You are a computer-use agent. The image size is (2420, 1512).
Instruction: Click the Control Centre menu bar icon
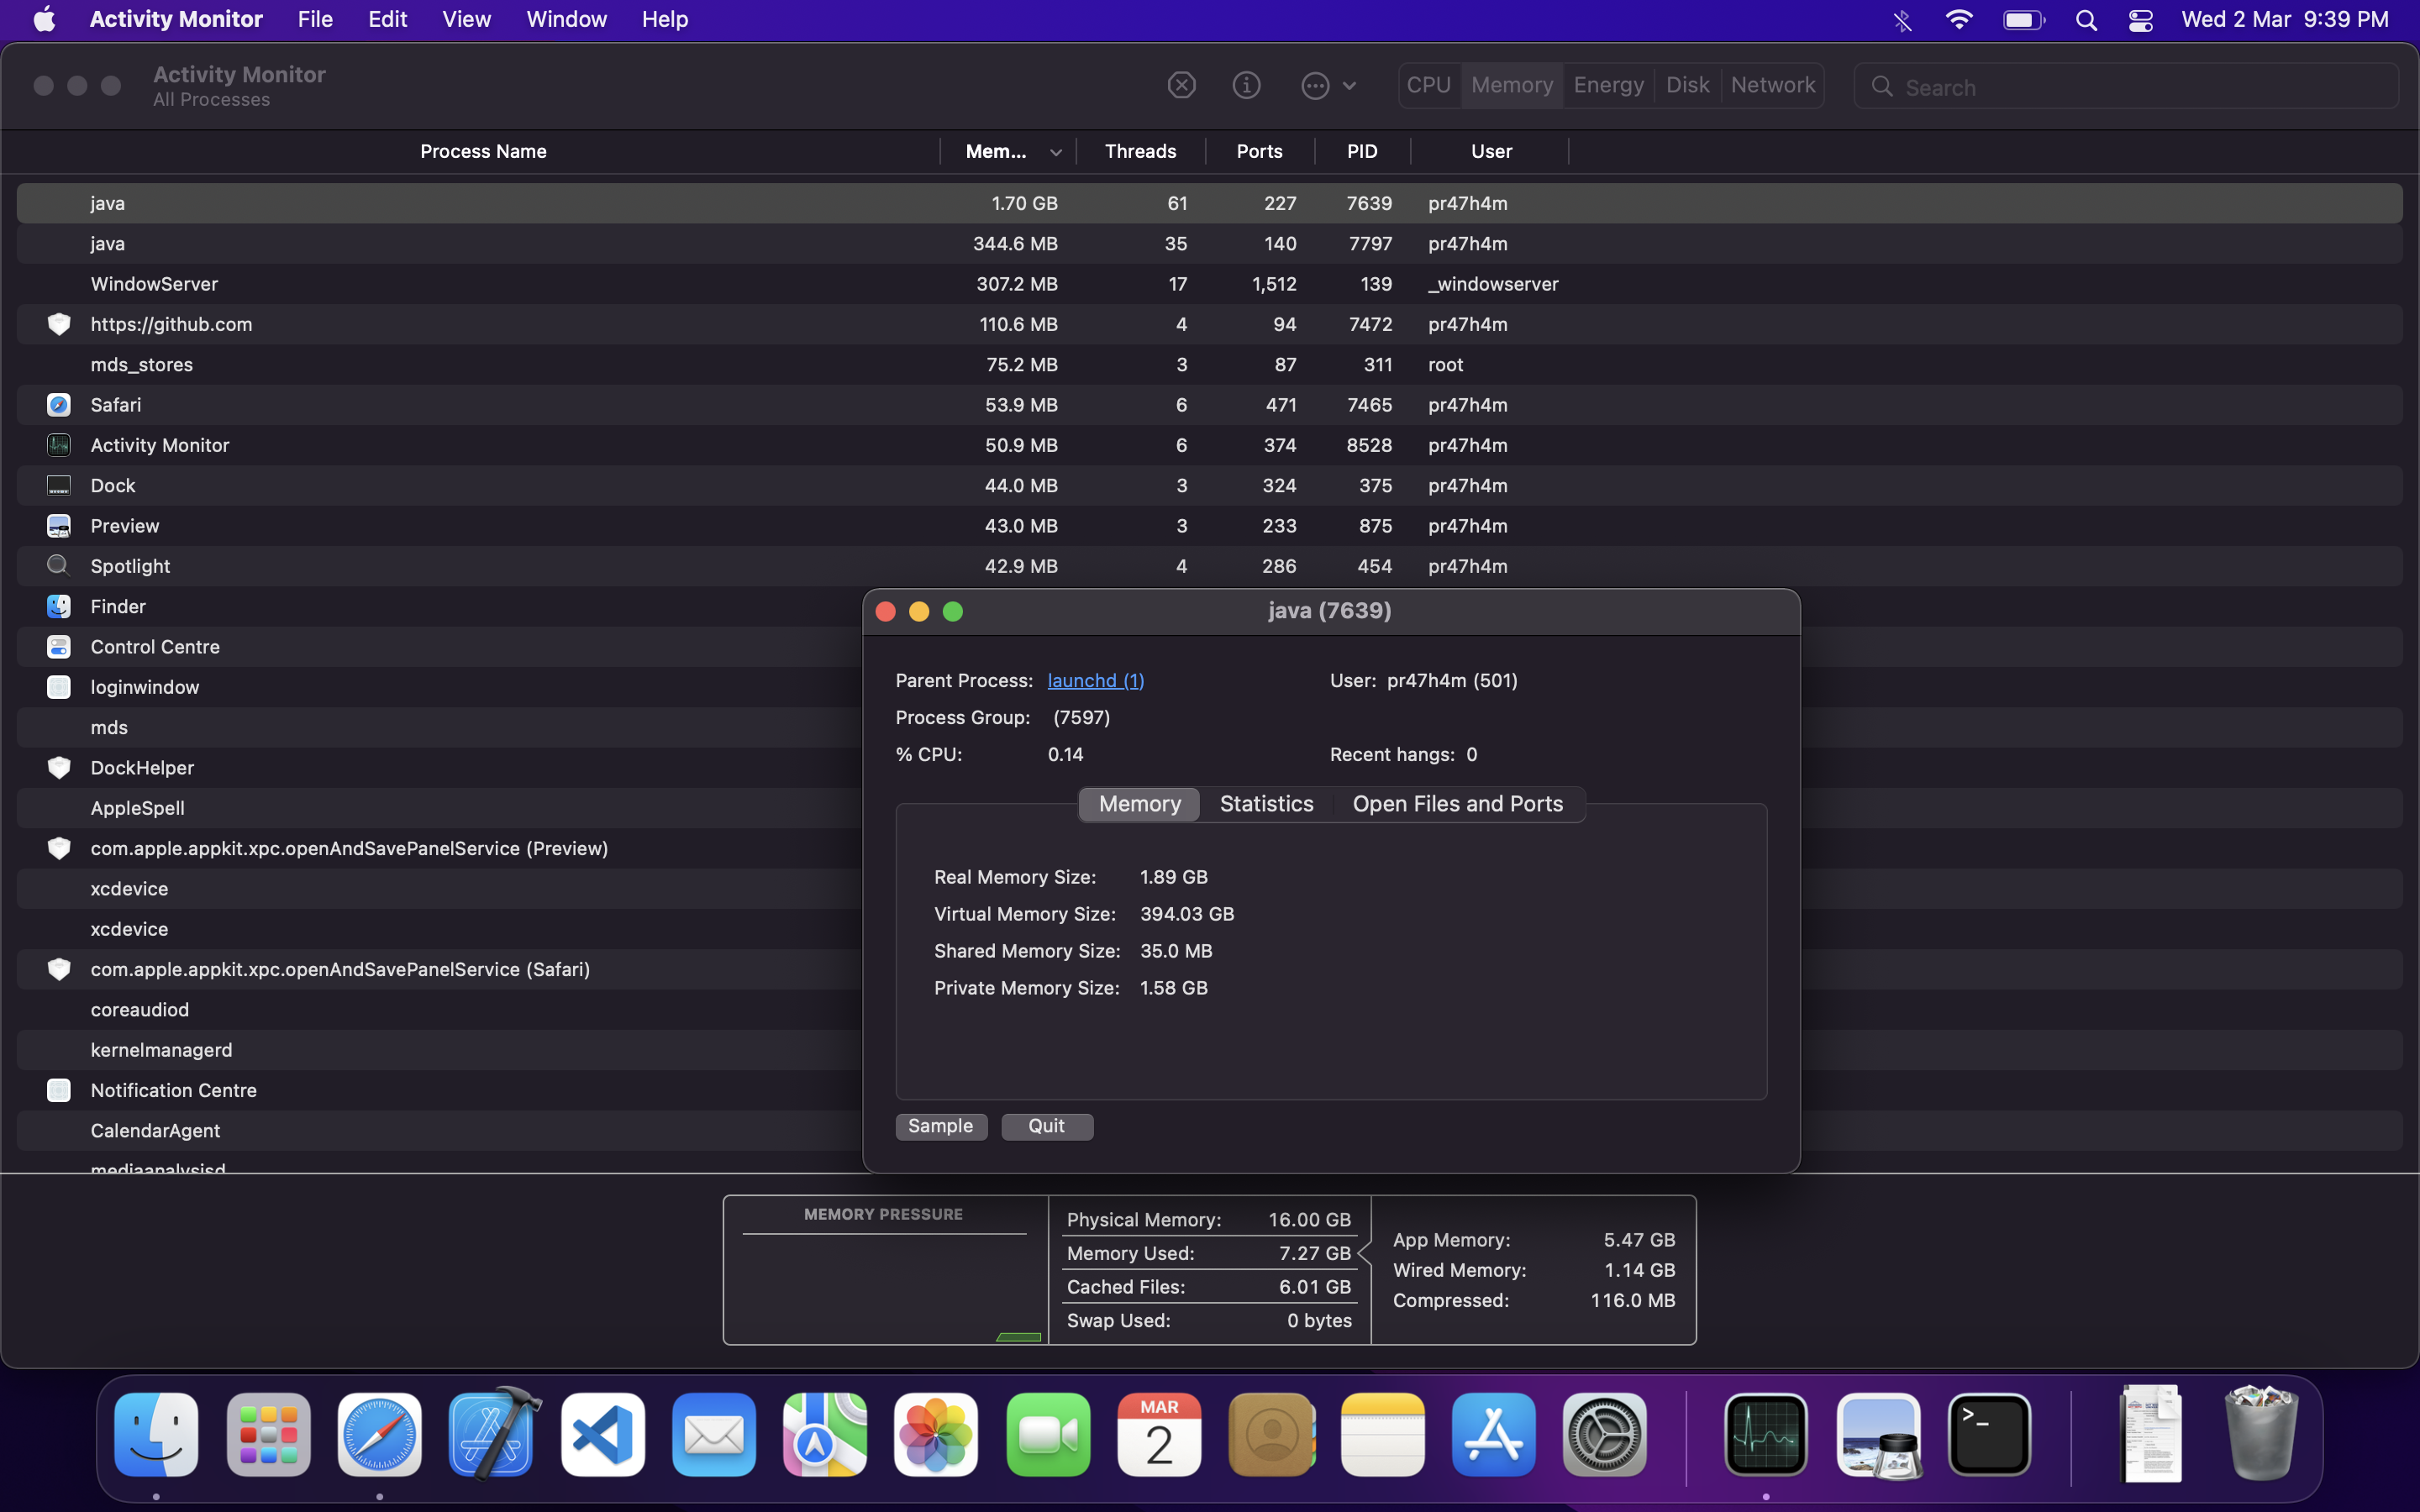coord(2140,20)
